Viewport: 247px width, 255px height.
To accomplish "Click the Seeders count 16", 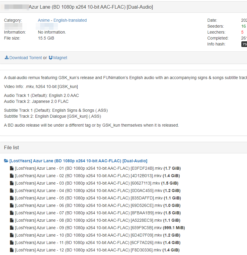I will click(243, 26).
